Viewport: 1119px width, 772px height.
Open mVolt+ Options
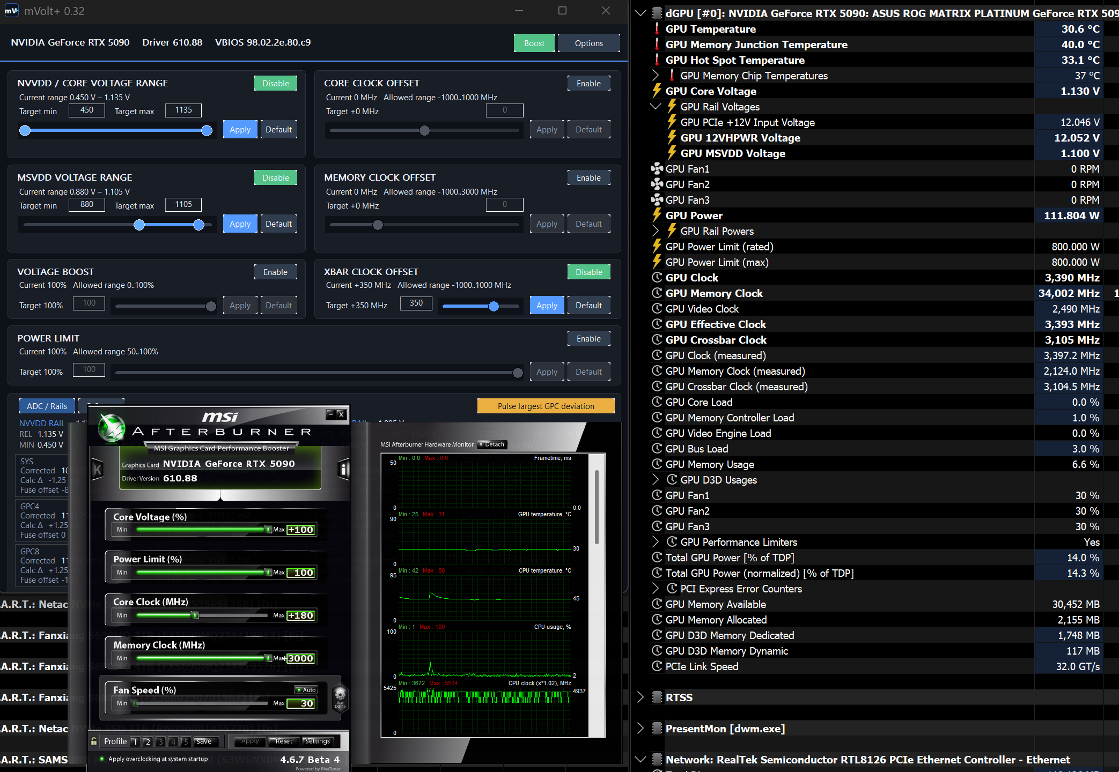coord(589,43)
